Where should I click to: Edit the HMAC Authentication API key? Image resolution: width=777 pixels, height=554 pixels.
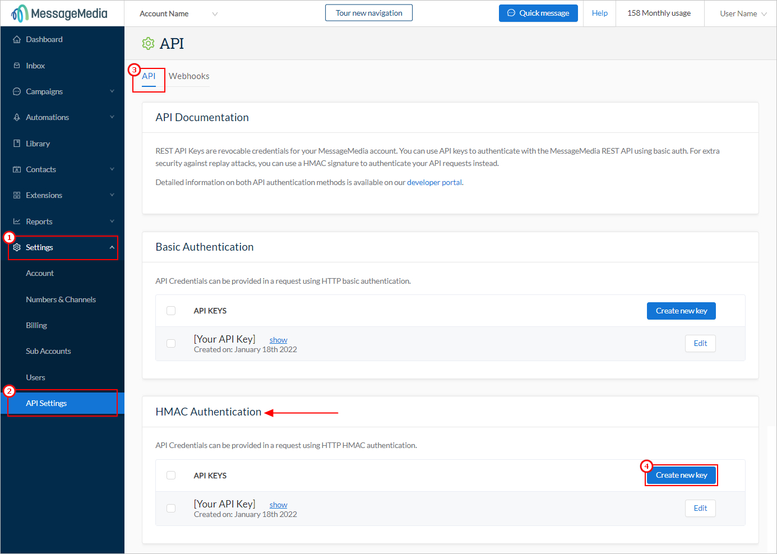coord(700,508)
